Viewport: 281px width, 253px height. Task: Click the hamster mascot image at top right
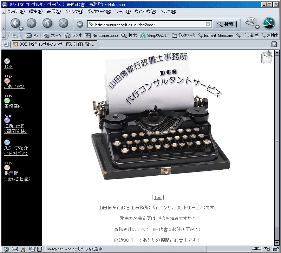266,57
